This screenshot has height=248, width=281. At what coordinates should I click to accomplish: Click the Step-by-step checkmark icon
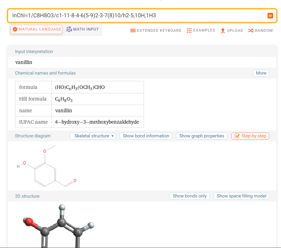(x=237, y=136)
